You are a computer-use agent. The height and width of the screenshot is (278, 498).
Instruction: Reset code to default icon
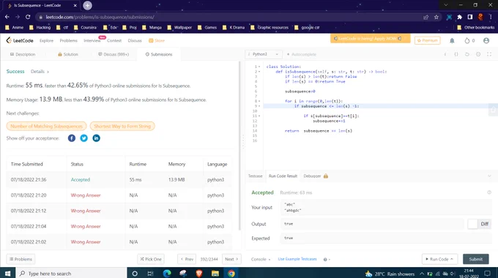[x=467, y=54]
